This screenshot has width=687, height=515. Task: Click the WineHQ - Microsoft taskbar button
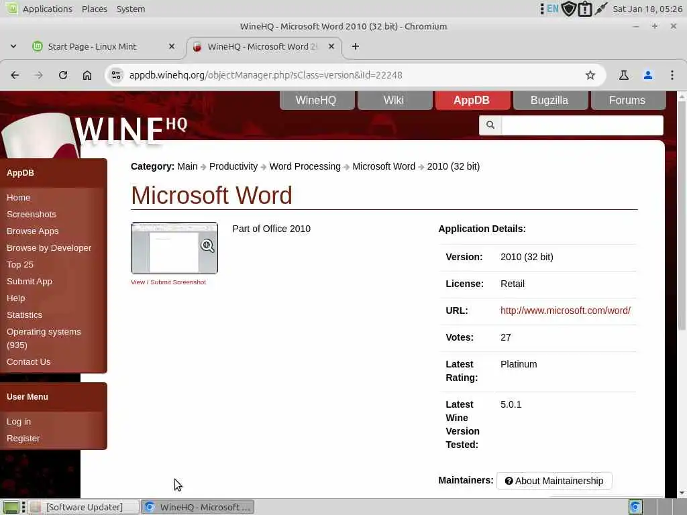tap(198, 507)
